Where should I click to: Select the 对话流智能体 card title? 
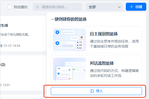click(x=102, y=63)
